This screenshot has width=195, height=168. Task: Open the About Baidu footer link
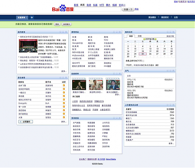click(x=111, y=159)
